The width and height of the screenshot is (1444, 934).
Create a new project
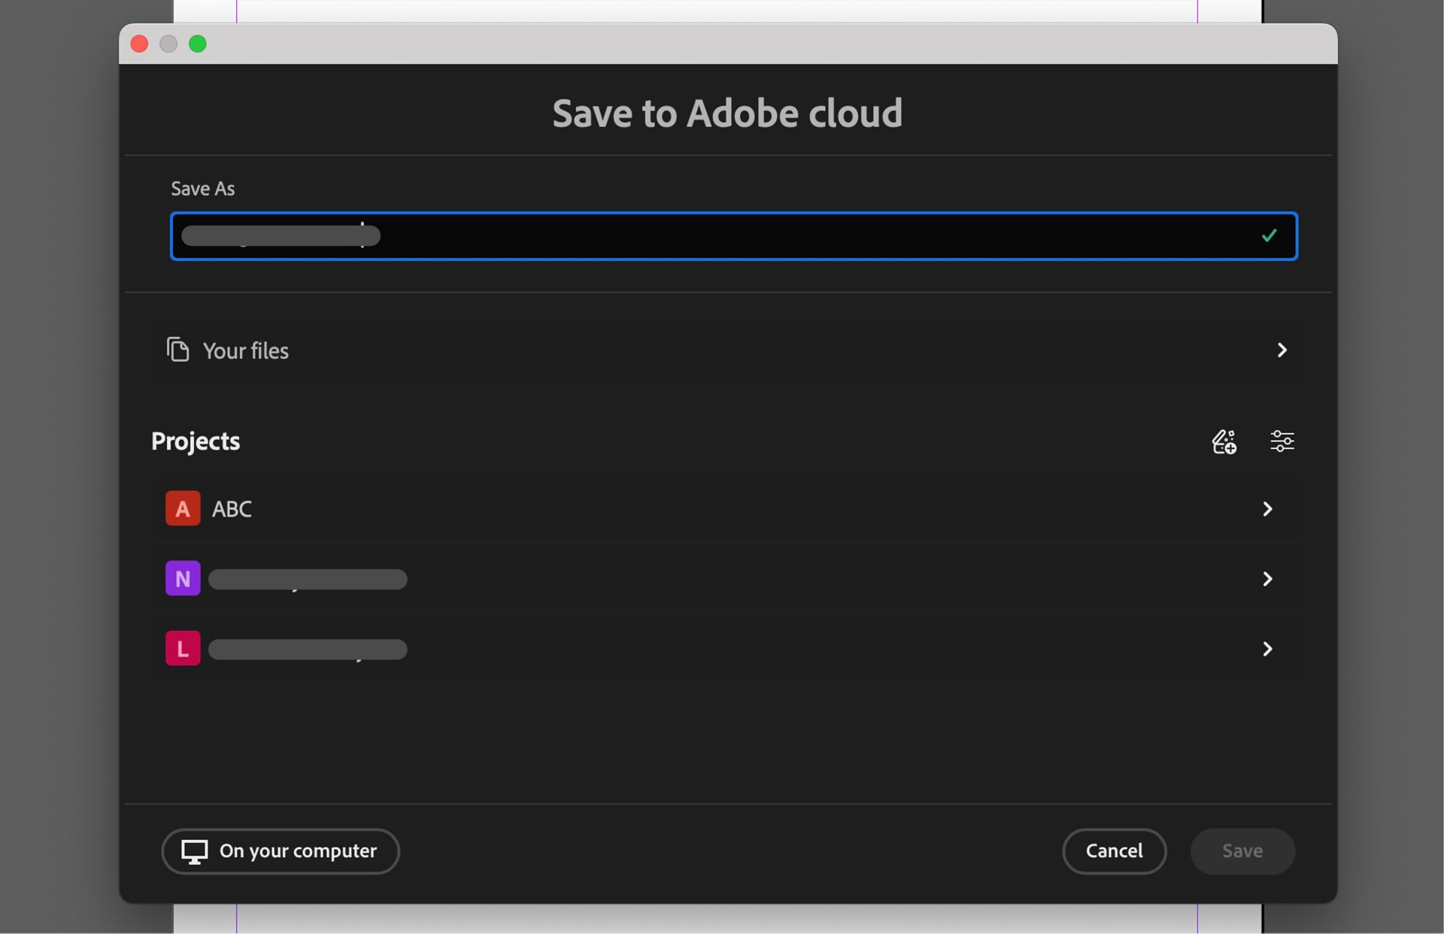(x=1223, y=441)
